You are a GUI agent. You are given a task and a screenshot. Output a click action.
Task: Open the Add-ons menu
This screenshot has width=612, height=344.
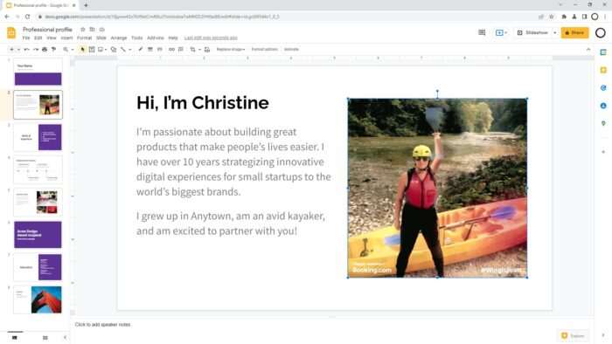[156, 38]
